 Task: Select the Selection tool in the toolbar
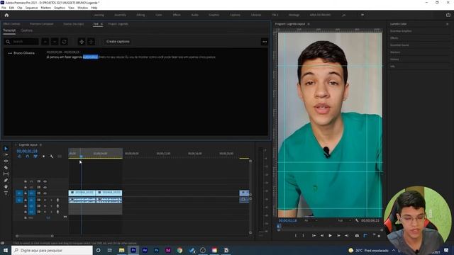point(6,149)
